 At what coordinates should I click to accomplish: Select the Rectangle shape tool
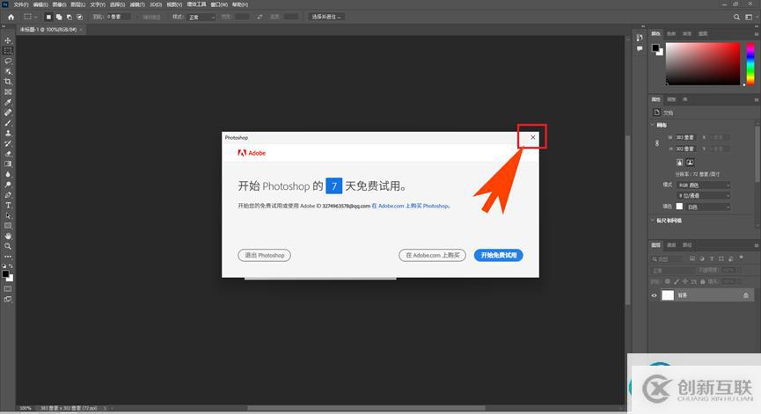[8, 225]
